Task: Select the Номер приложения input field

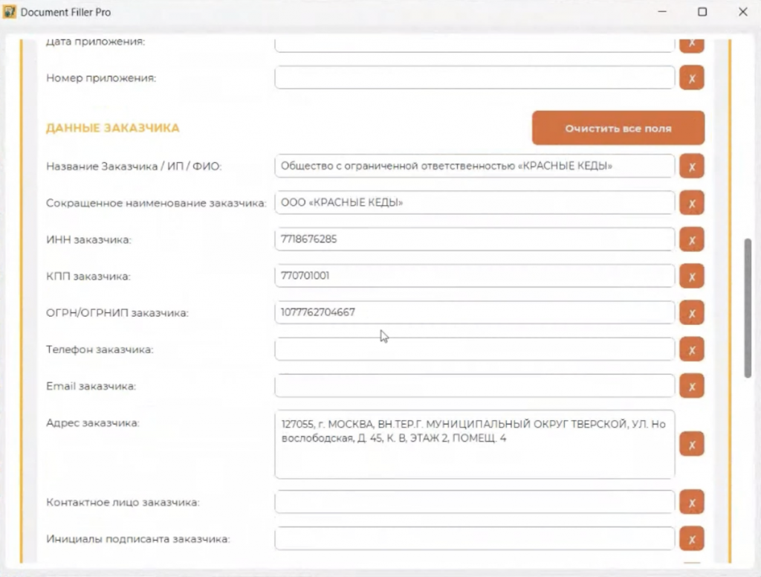Action: tap(474, 78)
